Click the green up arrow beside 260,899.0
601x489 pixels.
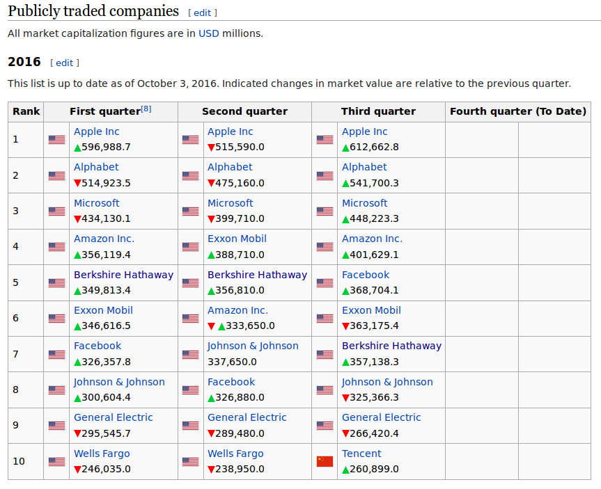[345, 470]
